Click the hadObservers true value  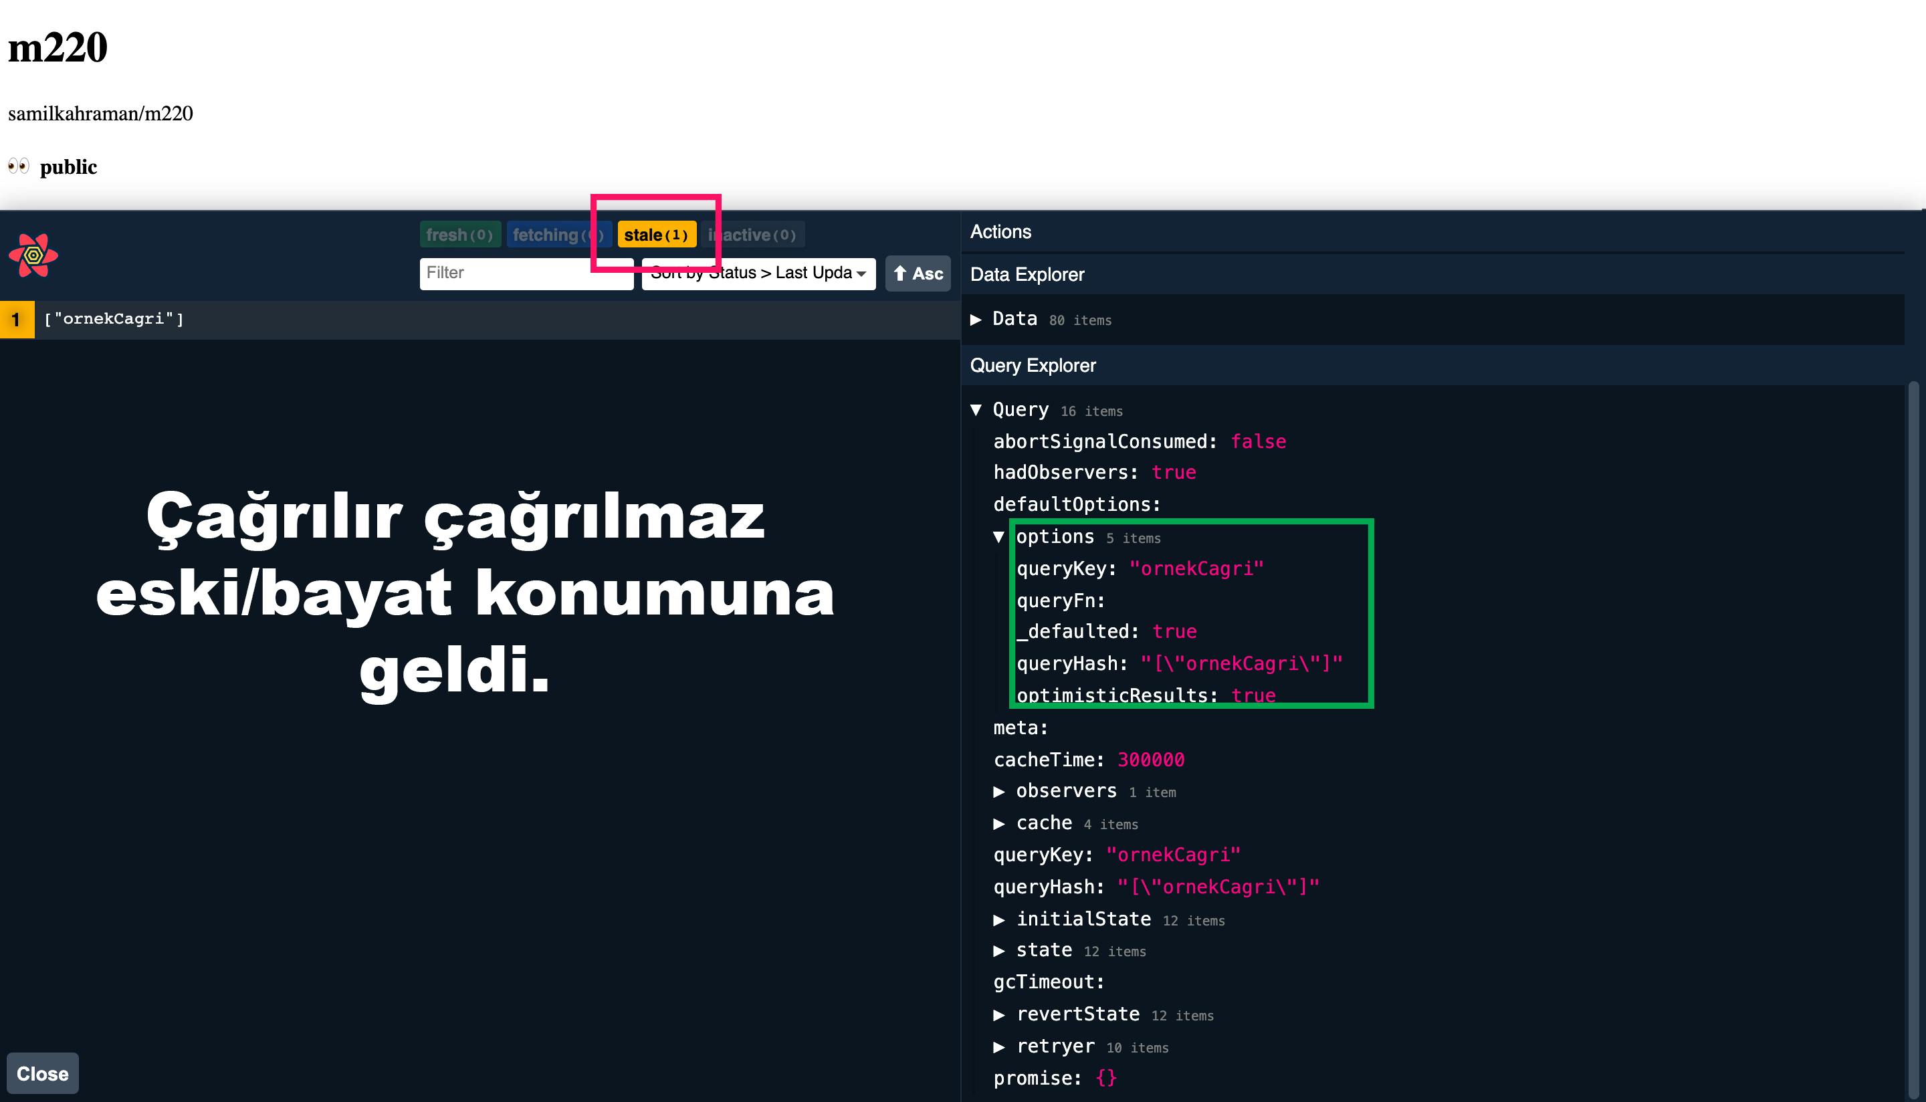pos(1174,472)
